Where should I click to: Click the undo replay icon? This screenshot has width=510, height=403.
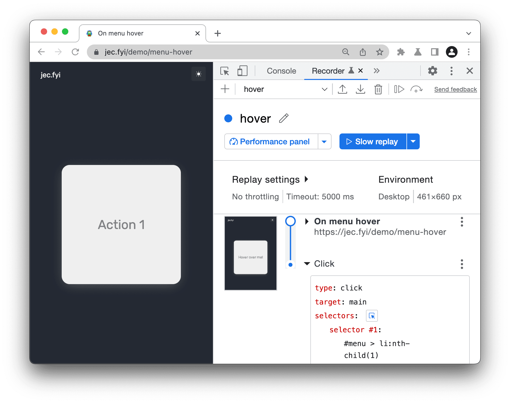pos(415,89)
